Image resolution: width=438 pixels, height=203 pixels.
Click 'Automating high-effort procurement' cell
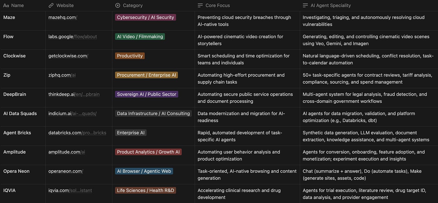click(x=247, y=78)
